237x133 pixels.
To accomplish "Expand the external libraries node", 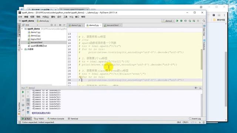I will (x=22, y=49).
